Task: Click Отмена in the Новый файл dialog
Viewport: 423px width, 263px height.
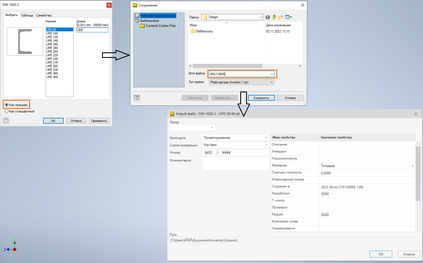Action: point(409,254)
